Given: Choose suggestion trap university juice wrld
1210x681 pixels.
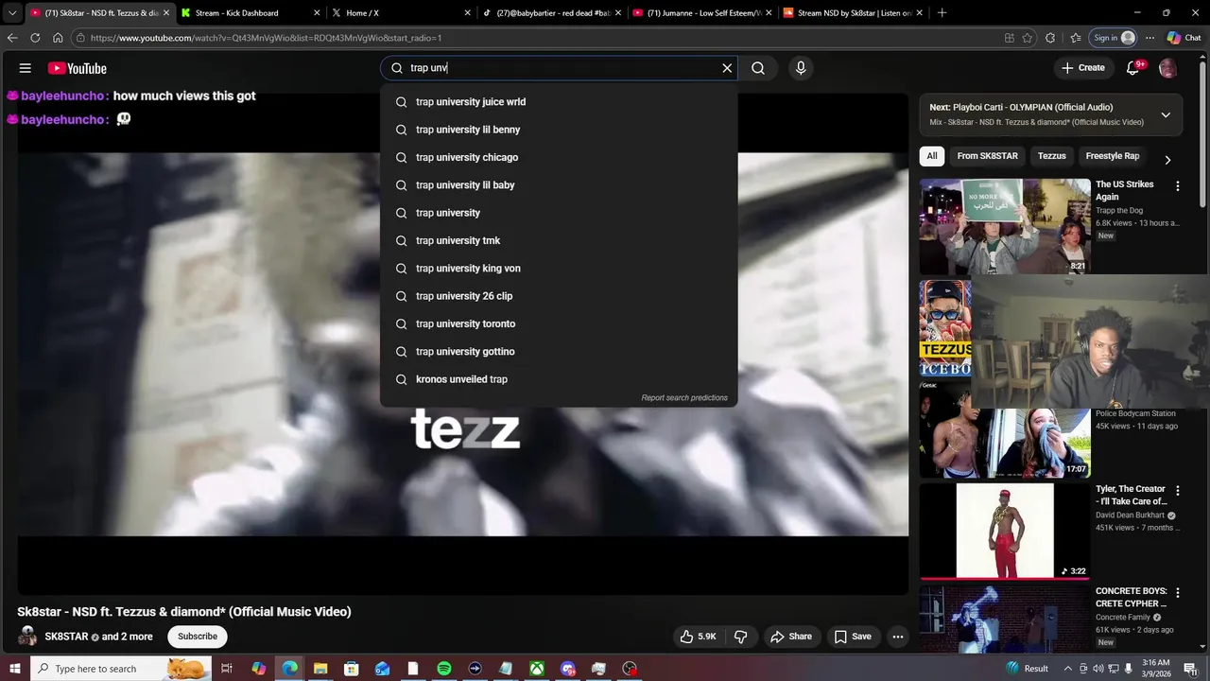Looking at the screenshot, I should (x=559, y=102).
